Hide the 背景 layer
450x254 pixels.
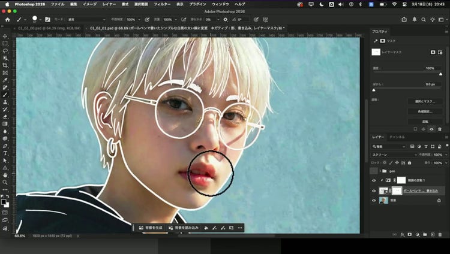point(374,201)
